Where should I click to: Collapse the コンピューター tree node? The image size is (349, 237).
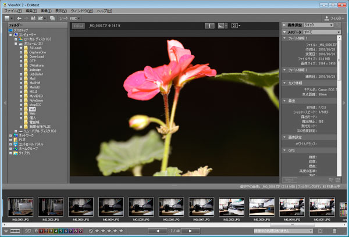10,35
